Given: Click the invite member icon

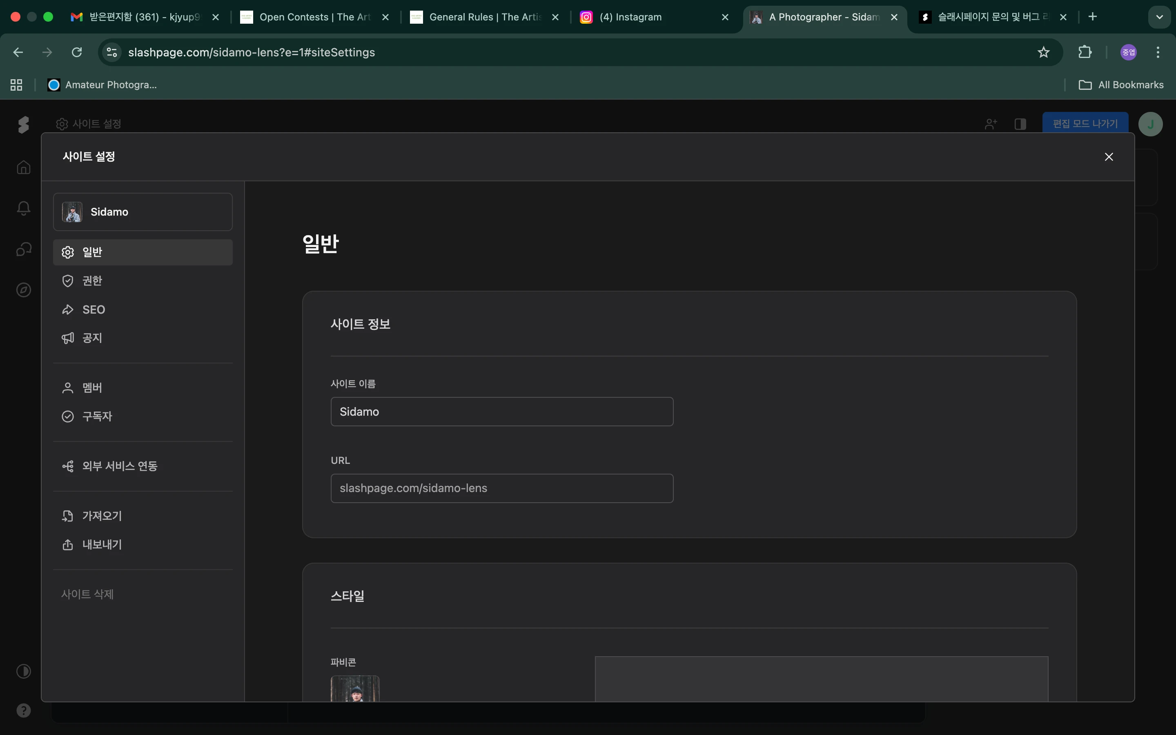Looking at the screenshot, I should coord(990,124).
